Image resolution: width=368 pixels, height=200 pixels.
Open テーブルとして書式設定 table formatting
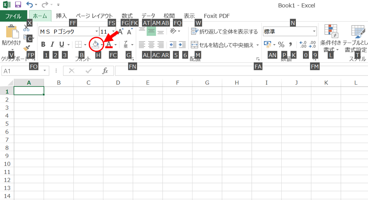(x=355, y=39)
